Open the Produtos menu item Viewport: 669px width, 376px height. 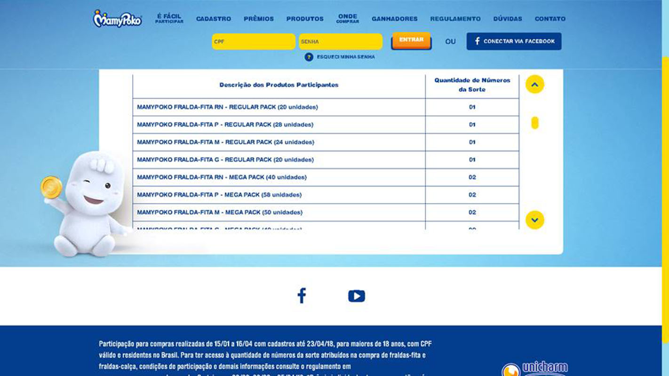click(x=305, y=19)
